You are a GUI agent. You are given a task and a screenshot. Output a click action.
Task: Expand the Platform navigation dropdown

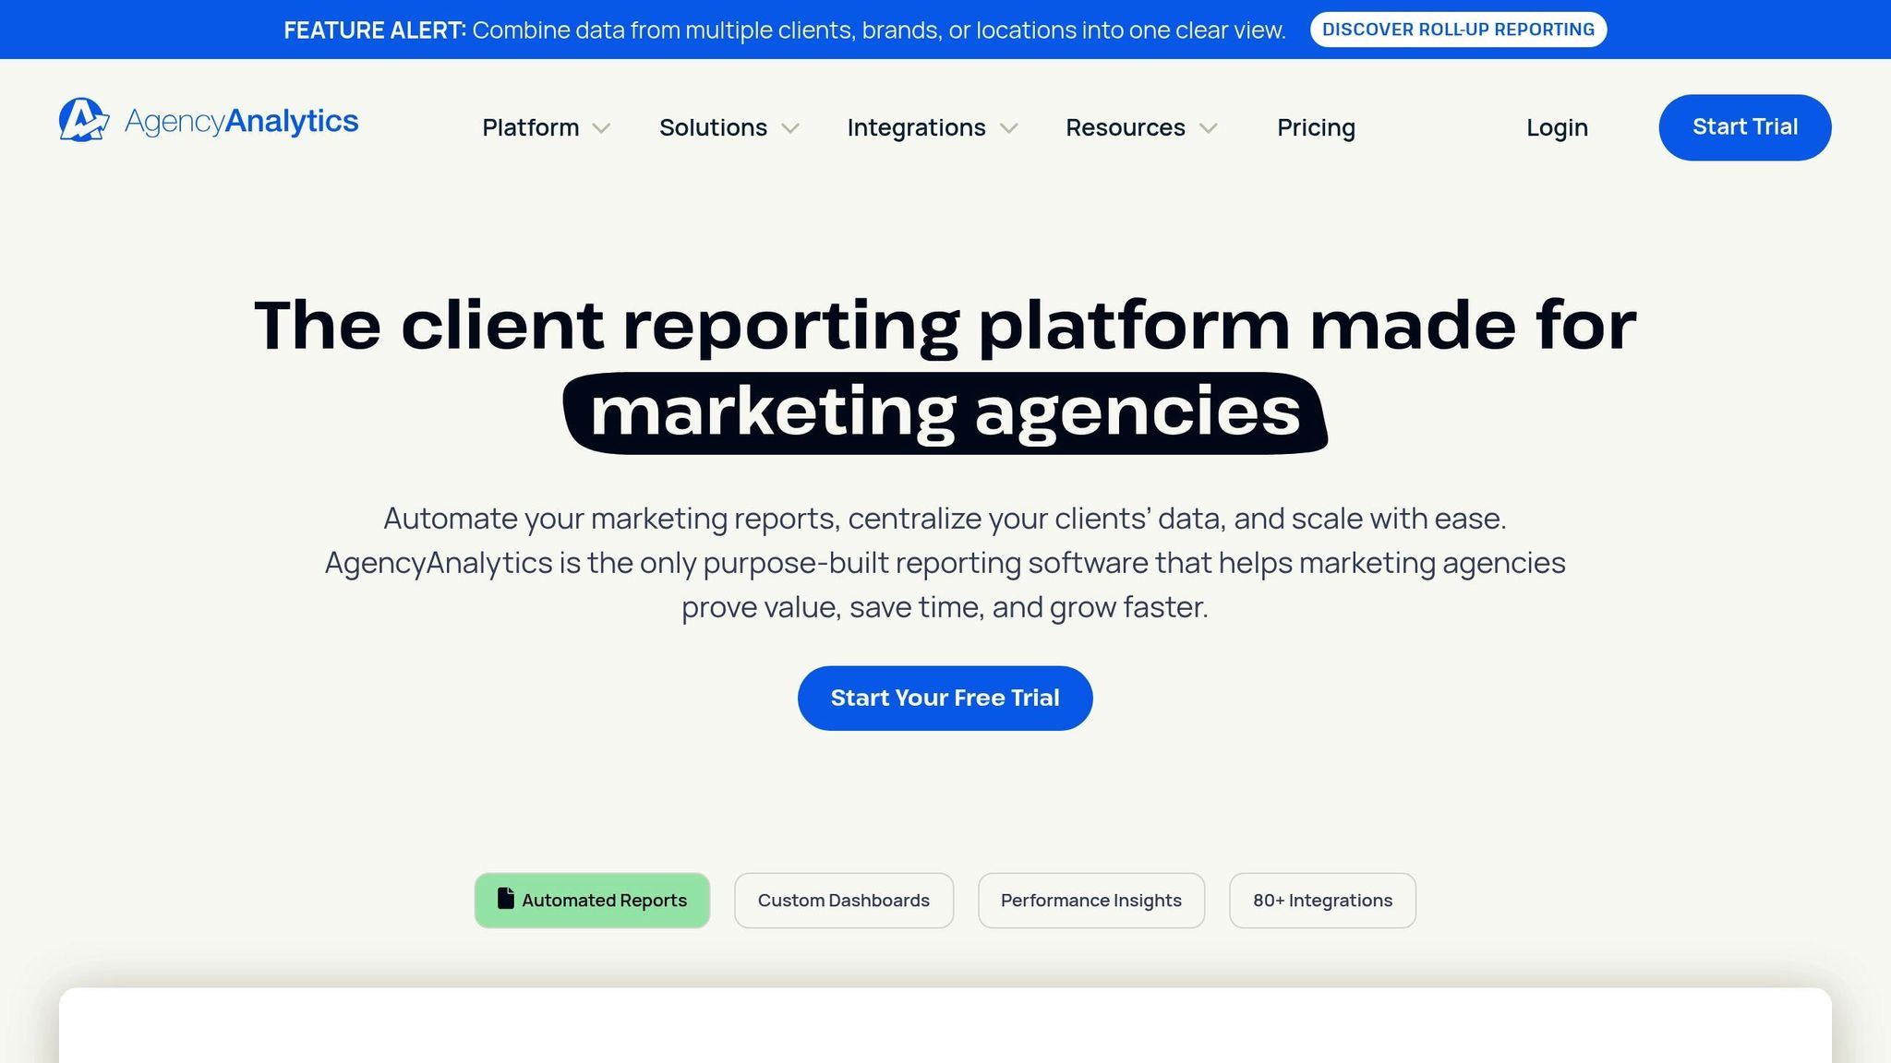pyautogui.click(x=531, y=127)
